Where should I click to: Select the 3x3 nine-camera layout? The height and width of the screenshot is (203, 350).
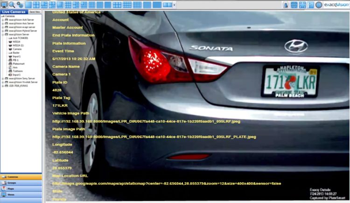point(68,5)
